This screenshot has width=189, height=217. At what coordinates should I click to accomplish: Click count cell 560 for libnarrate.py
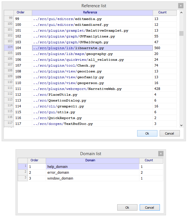tap(165, 48)
